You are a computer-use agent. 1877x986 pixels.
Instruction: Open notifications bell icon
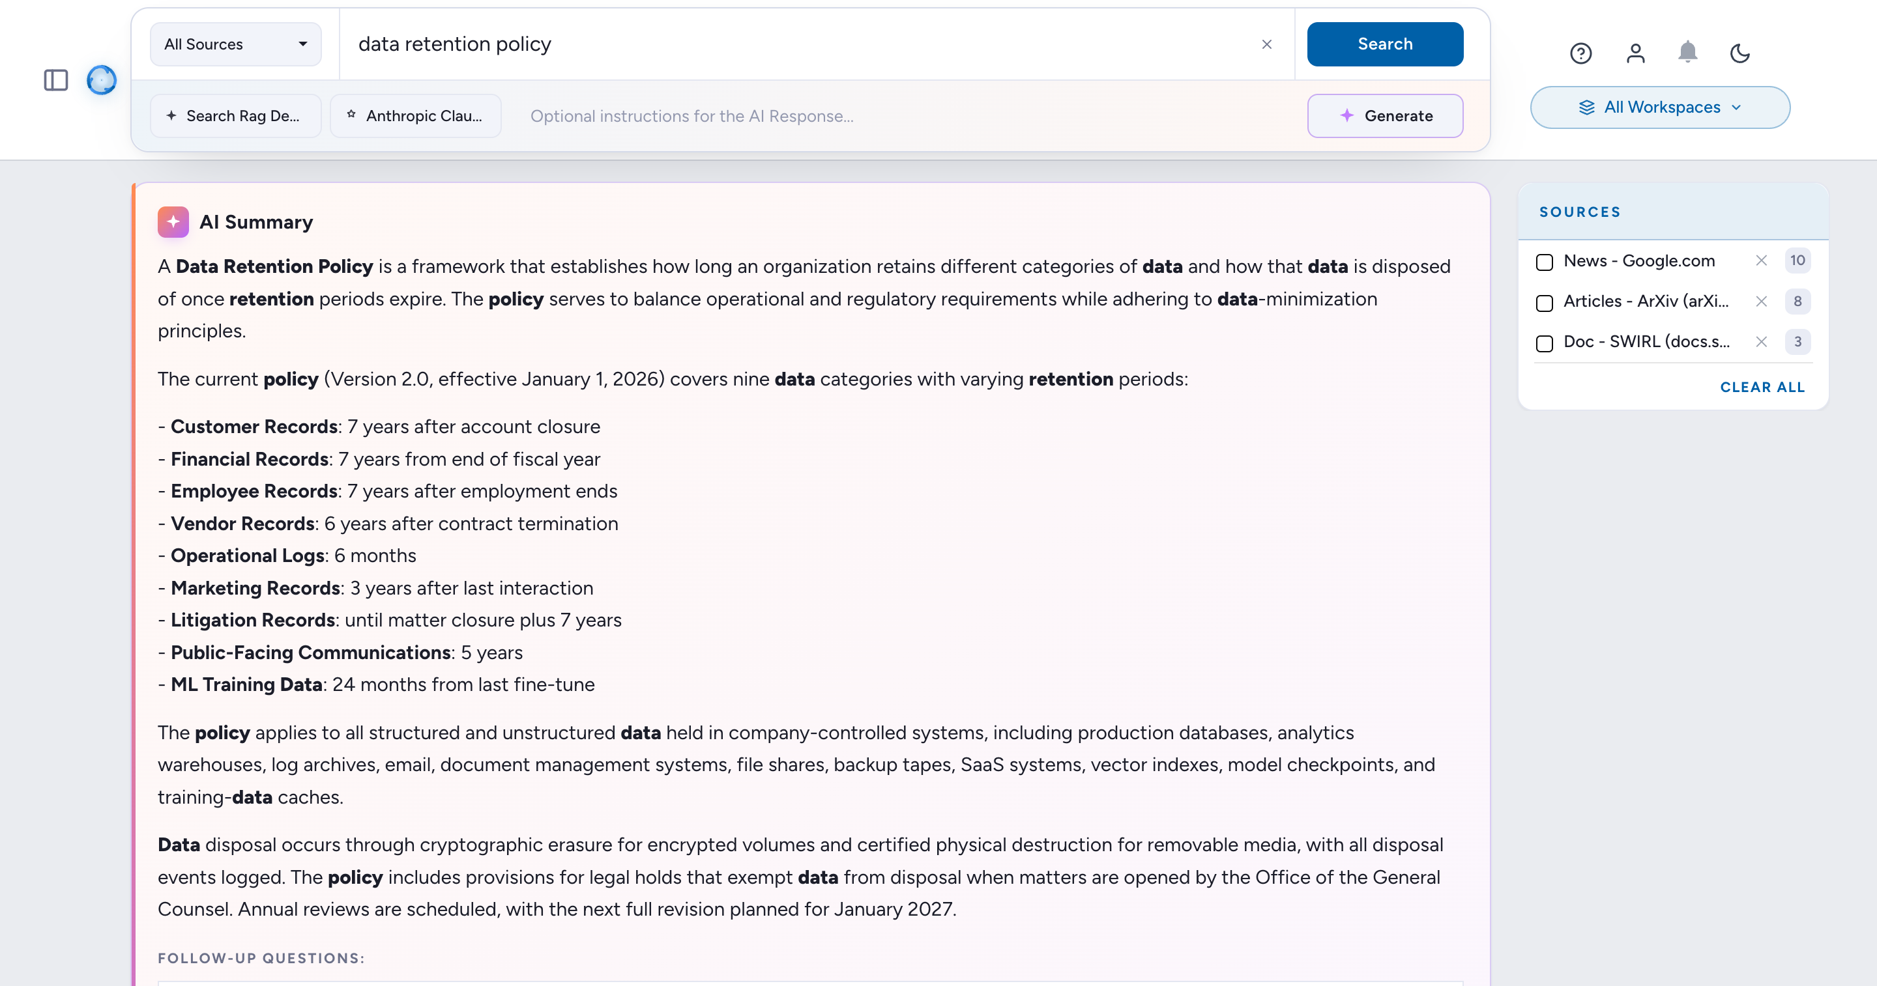(x=1687, y=53)
